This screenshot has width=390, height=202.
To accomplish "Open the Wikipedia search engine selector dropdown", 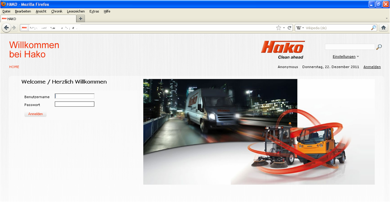I will point(300,28).
